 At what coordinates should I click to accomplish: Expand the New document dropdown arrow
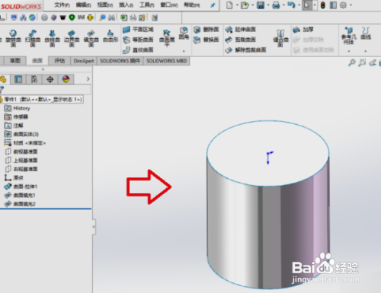point(237,5)
